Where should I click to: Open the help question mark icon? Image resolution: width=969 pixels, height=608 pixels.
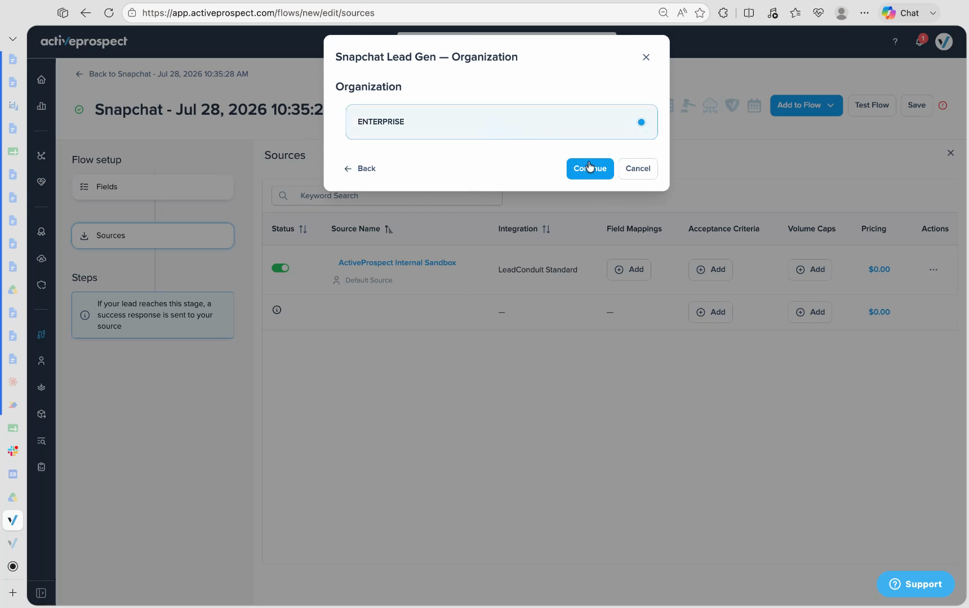895,42
